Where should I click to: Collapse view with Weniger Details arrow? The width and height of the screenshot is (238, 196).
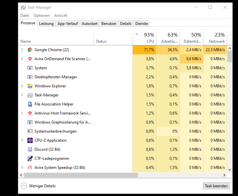pyautogui.click(x=24, y=186)
